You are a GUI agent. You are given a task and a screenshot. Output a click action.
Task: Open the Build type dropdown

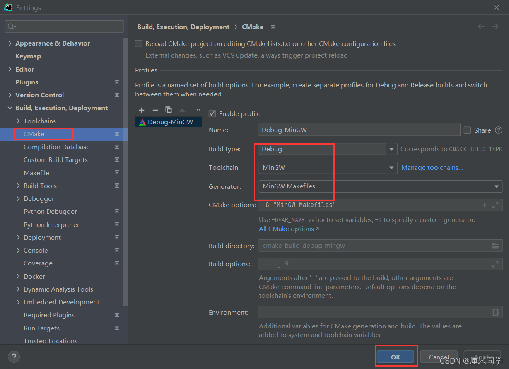[x=391, y=149]
